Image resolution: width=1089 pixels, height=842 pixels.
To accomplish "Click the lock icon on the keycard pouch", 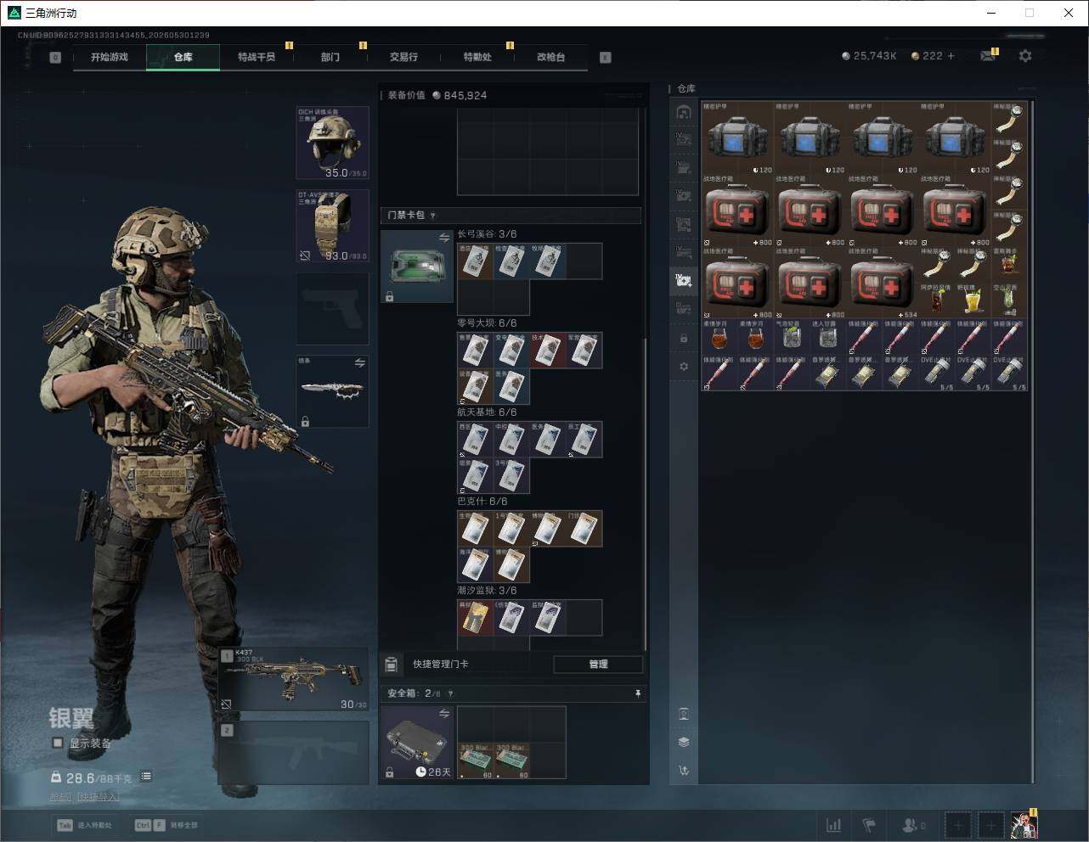I will (x=389, y=297).
